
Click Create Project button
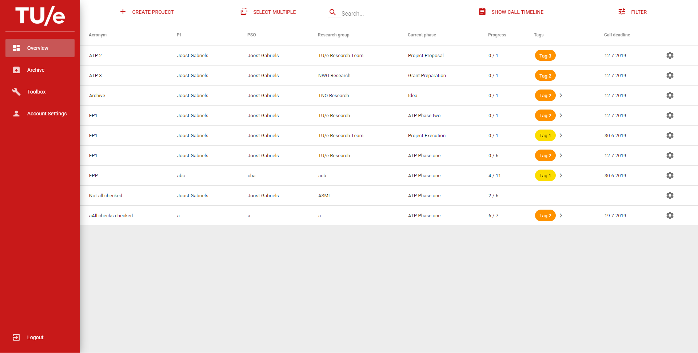[147, 12]
